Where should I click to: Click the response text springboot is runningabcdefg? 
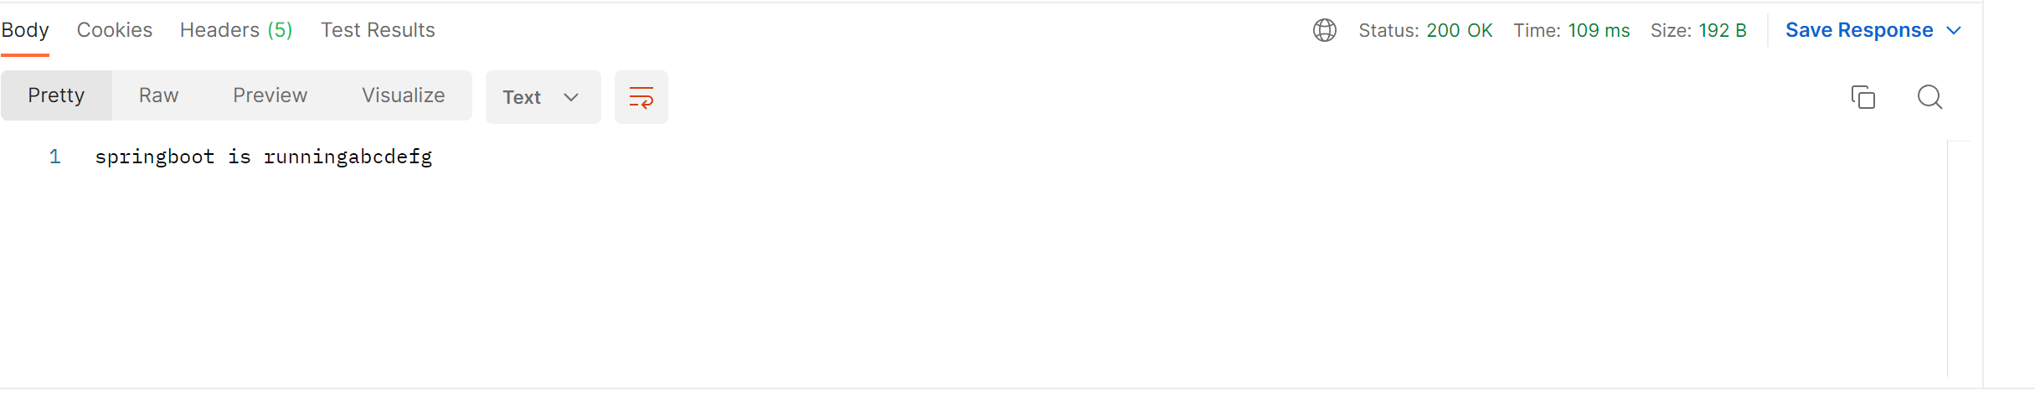[264, 157]
